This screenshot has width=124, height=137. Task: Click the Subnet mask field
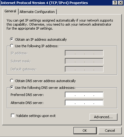84,61
